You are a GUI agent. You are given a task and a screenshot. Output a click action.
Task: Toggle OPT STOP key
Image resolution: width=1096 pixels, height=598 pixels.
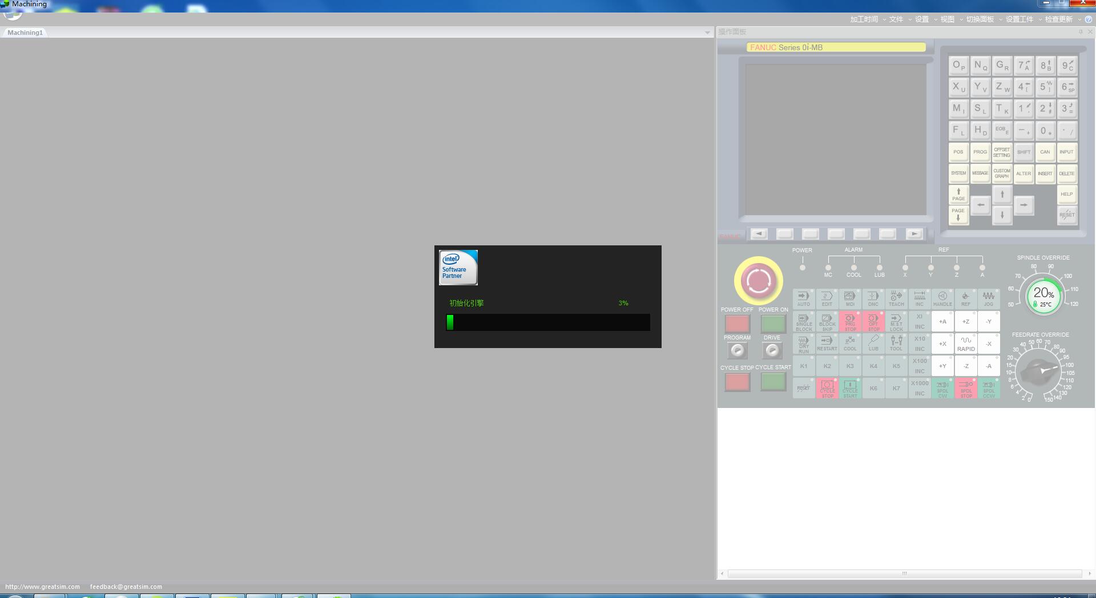click(873, 321)
